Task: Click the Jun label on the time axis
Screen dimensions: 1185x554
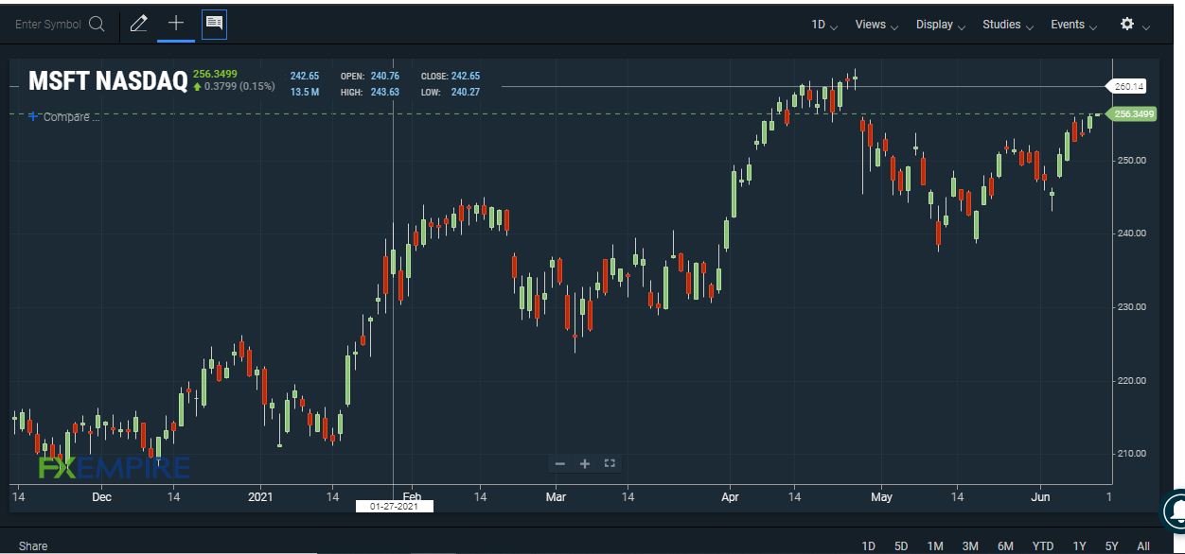Action: [1040, 496]
